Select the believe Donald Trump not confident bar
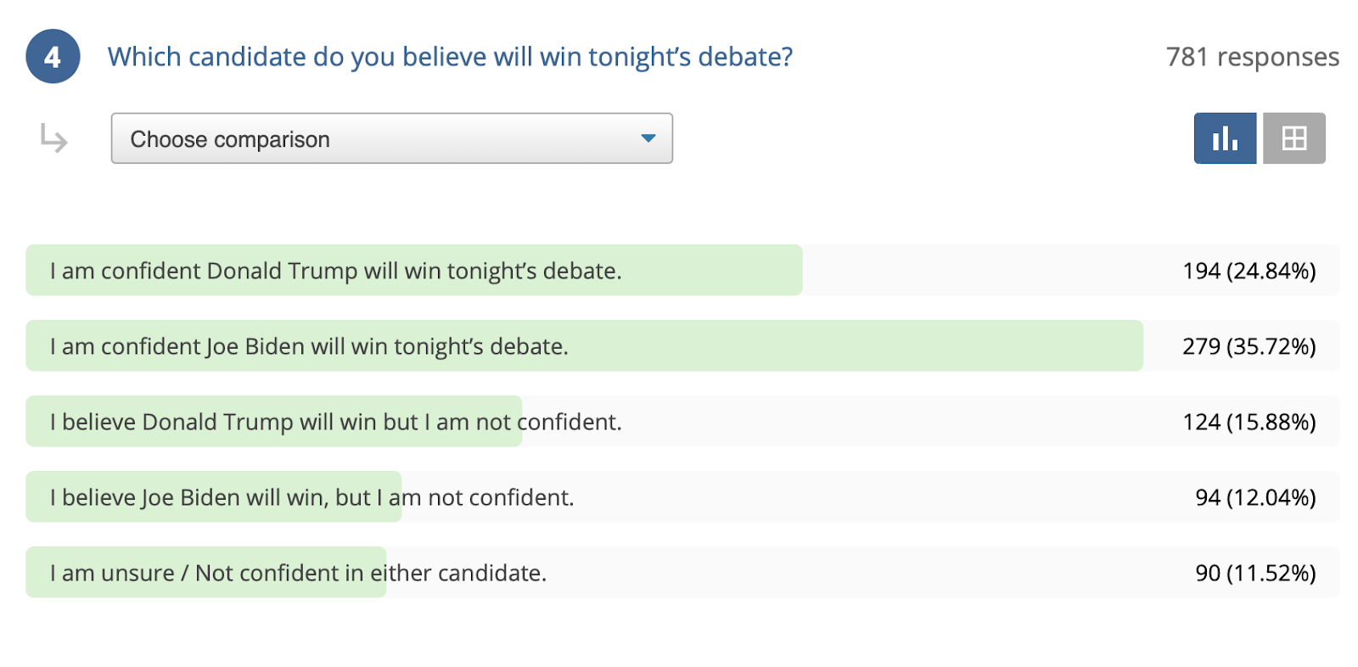The height and width of the screenshot is (667, 1358). click(x=682, y=422)
